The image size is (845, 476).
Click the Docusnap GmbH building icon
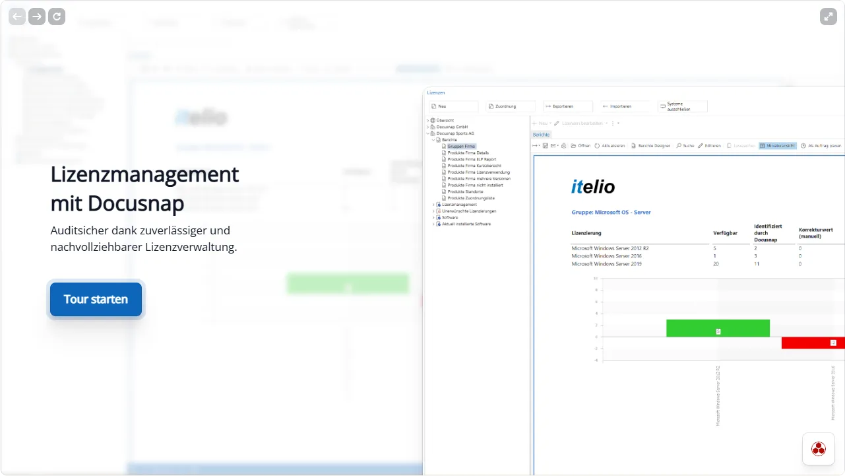[x=433, y=127]
